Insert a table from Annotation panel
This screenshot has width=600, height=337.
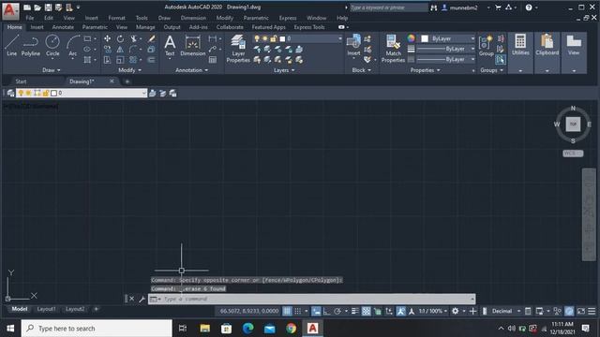(x=213, y=60)
